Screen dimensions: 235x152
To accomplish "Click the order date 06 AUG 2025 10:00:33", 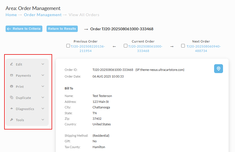I will pos(108,76).
